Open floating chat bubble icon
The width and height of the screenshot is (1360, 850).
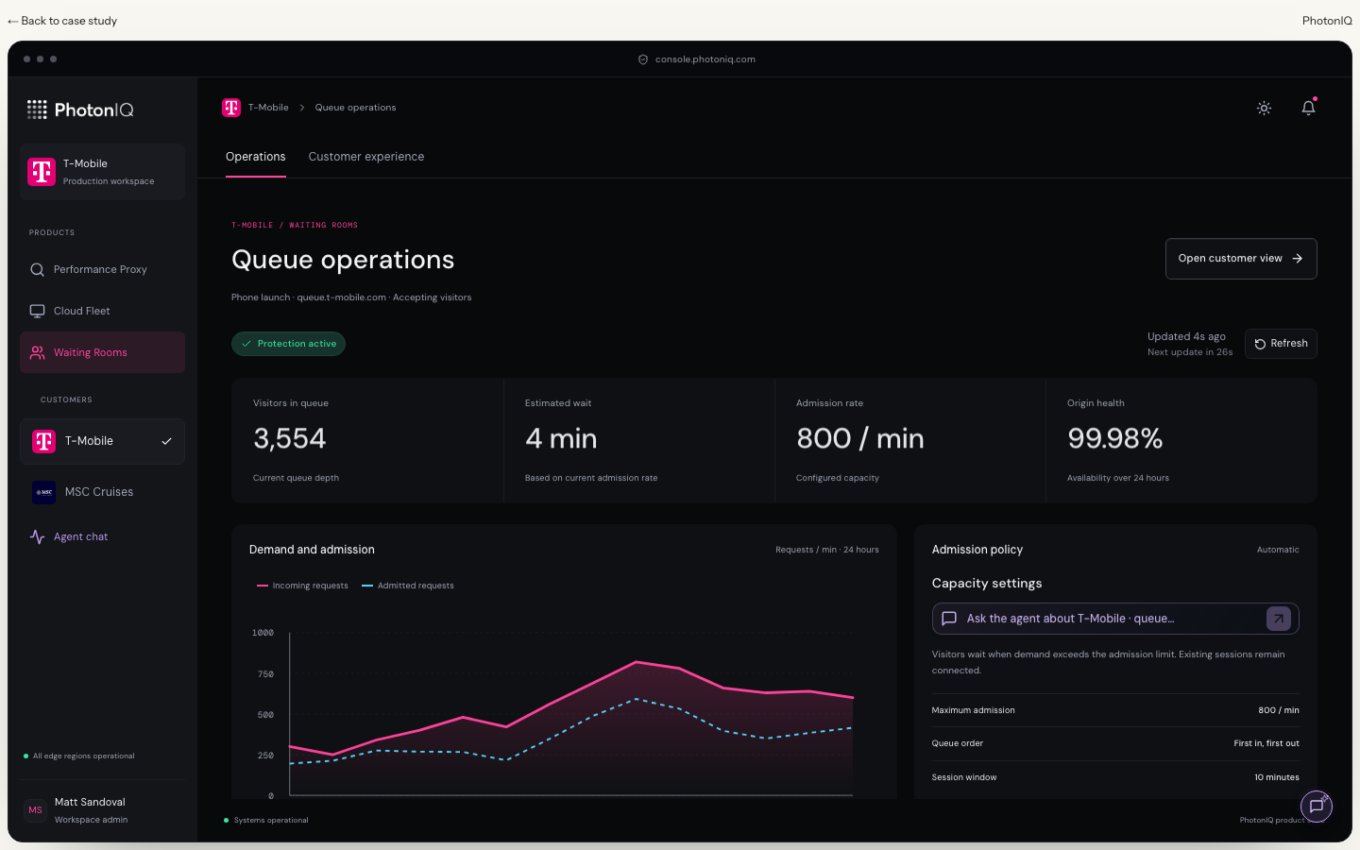1317,807
